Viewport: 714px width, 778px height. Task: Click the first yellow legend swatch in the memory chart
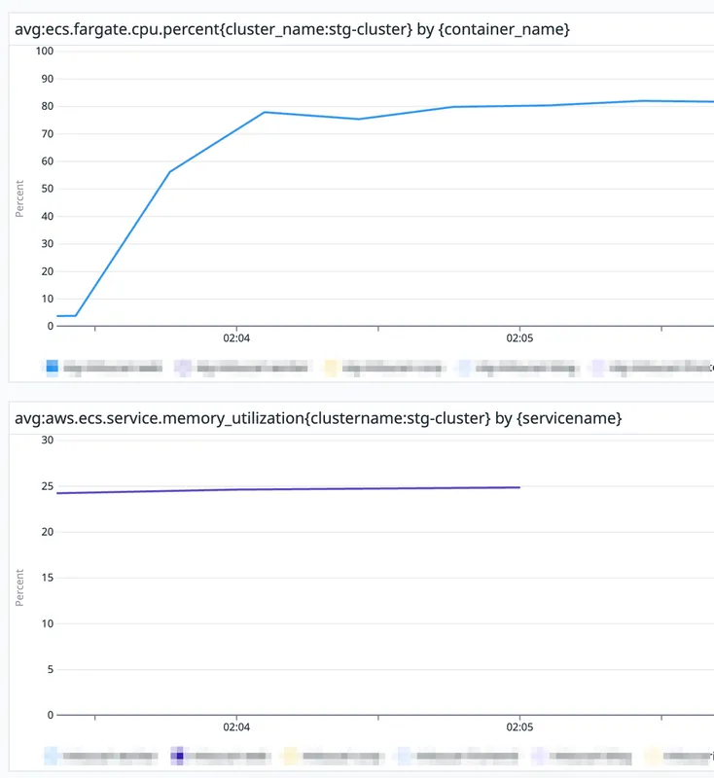288,755
